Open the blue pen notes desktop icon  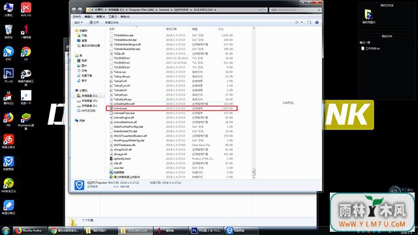coord(8,207)
